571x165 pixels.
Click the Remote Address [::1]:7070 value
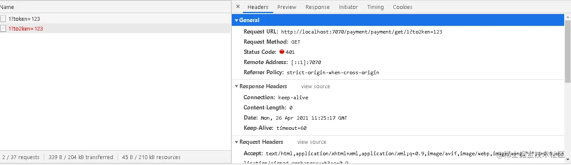[306, 62]
